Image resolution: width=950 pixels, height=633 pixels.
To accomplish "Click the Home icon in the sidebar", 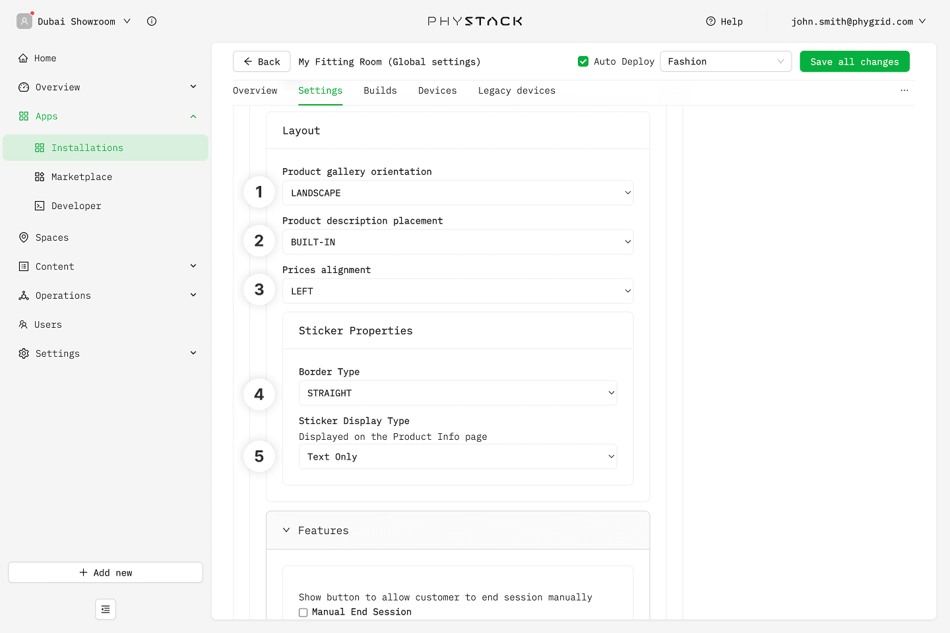I will [23, 58].
